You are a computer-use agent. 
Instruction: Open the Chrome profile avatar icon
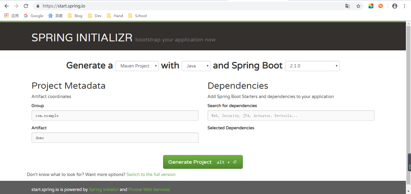pos(395,6)
